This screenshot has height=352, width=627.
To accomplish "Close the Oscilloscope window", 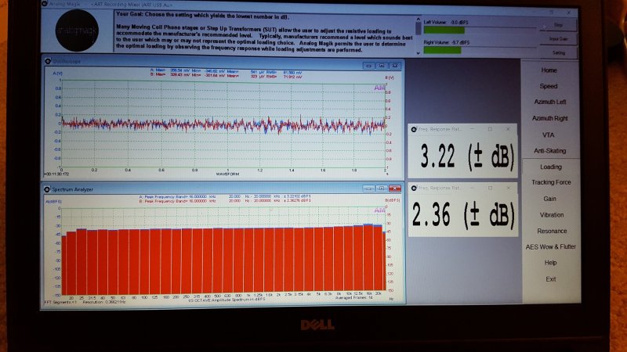I will click(x=395, y=66).
